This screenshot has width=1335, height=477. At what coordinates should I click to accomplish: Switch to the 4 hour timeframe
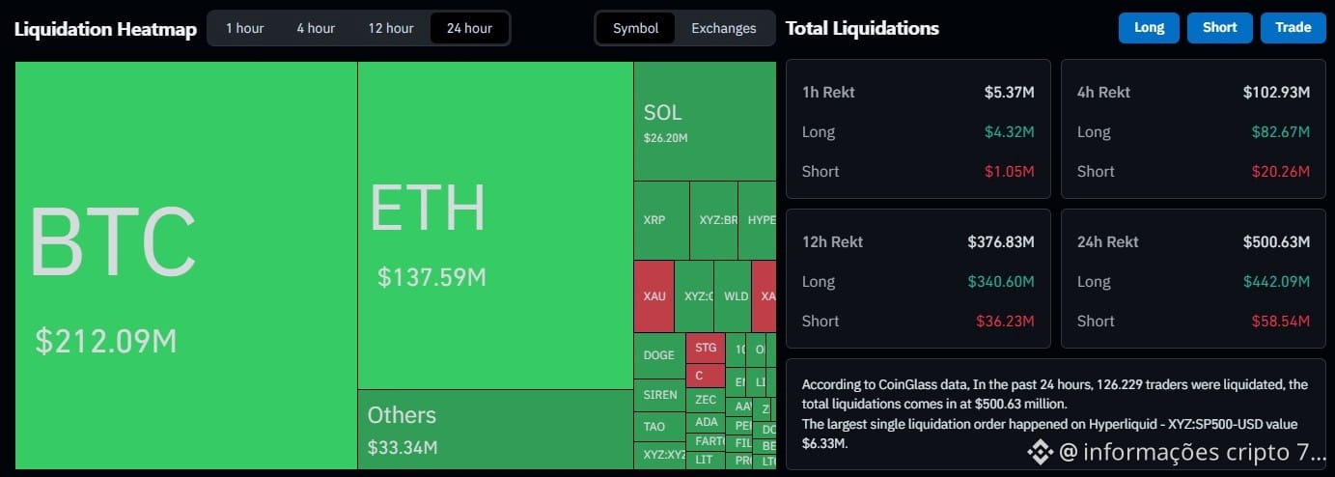tap(316, 28)
